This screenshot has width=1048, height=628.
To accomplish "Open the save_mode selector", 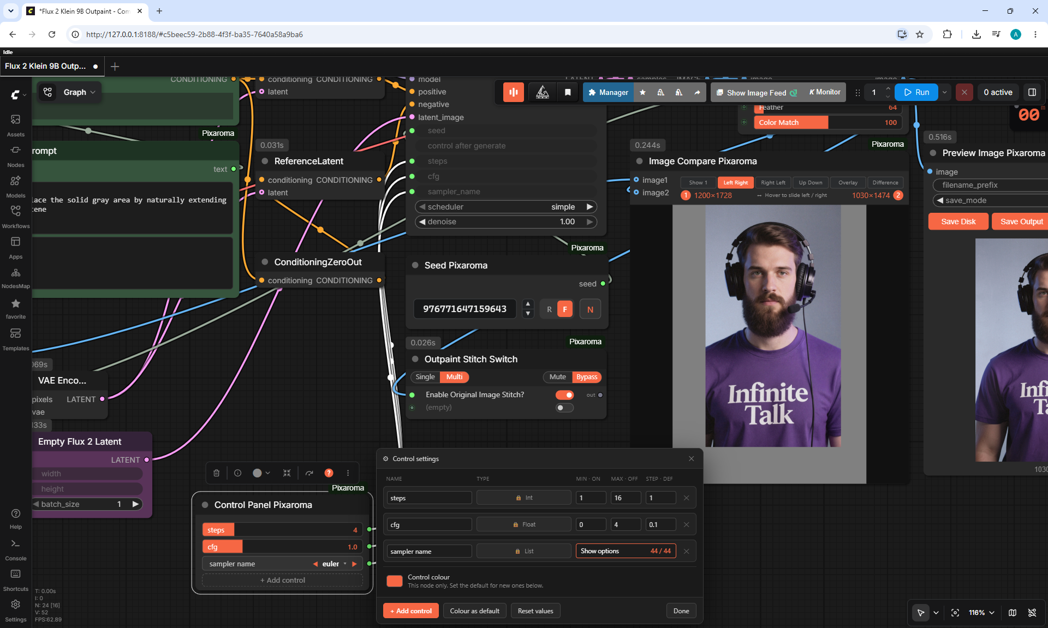I will pos(991,200).
